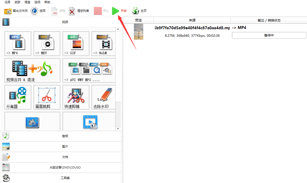Select the -> MKV conversion icon

pos(47,43)
